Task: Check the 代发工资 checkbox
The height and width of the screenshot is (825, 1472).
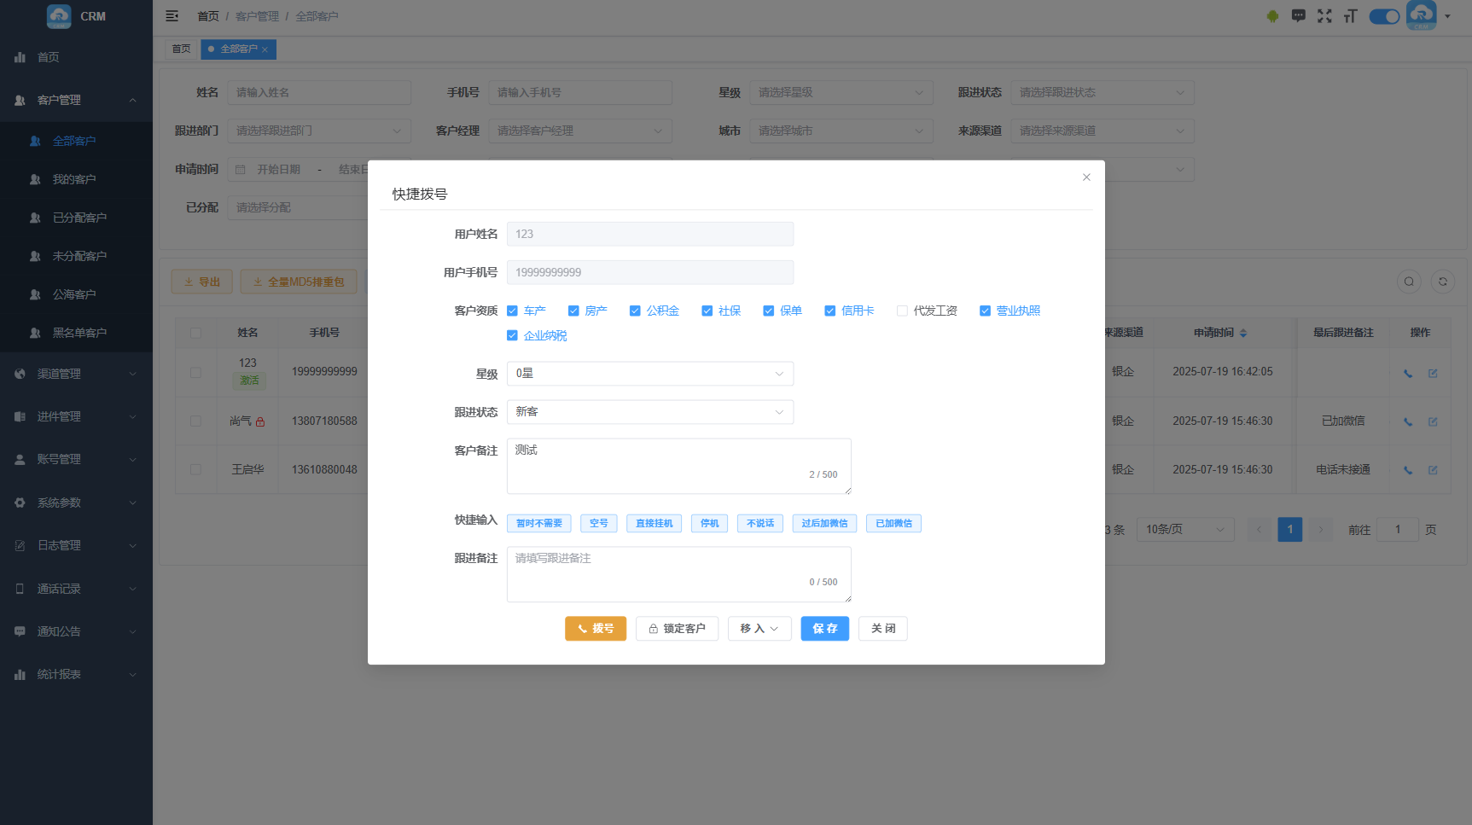Action: pos(902,311)
